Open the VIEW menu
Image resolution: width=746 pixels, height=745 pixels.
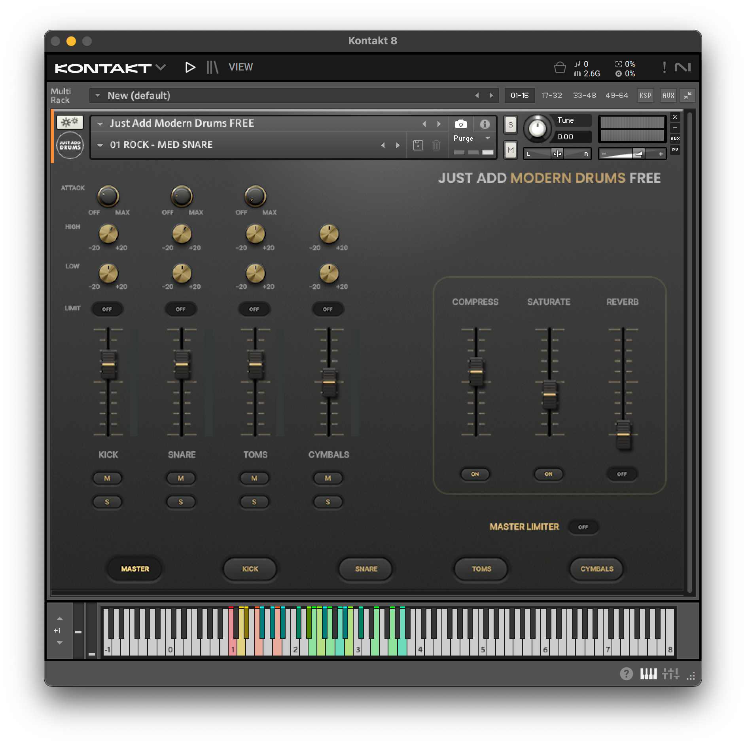click(x=240, y=67)
